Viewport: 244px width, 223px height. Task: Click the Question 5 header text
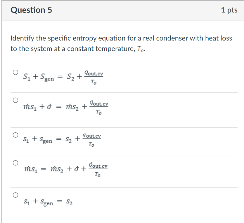pyautogui.click(x=31, y=10)
